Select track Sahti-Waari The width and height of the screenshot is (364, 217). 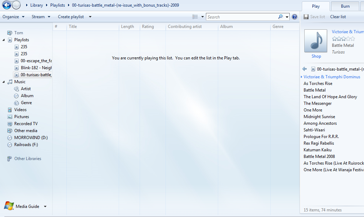314,130
